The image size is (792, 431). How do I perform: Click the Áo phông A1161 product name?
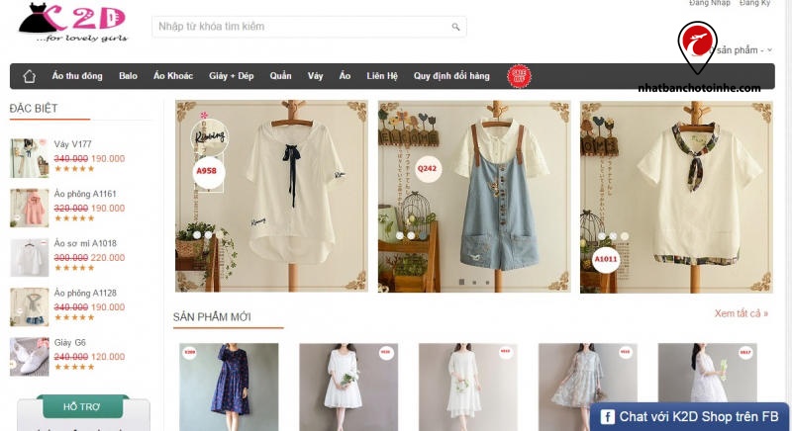click(85, 195)
